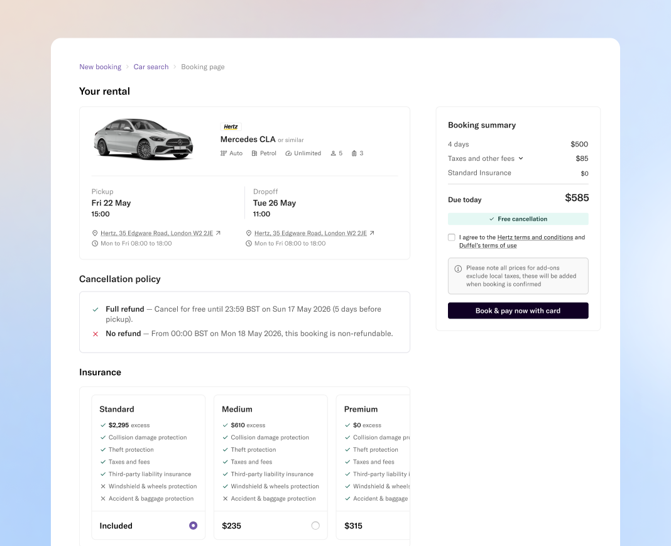Click the cross icon beside Standard Accident & baggage protection
This screenshot has width=671, height=546.
pyautogui.click(x=103, y=498)
